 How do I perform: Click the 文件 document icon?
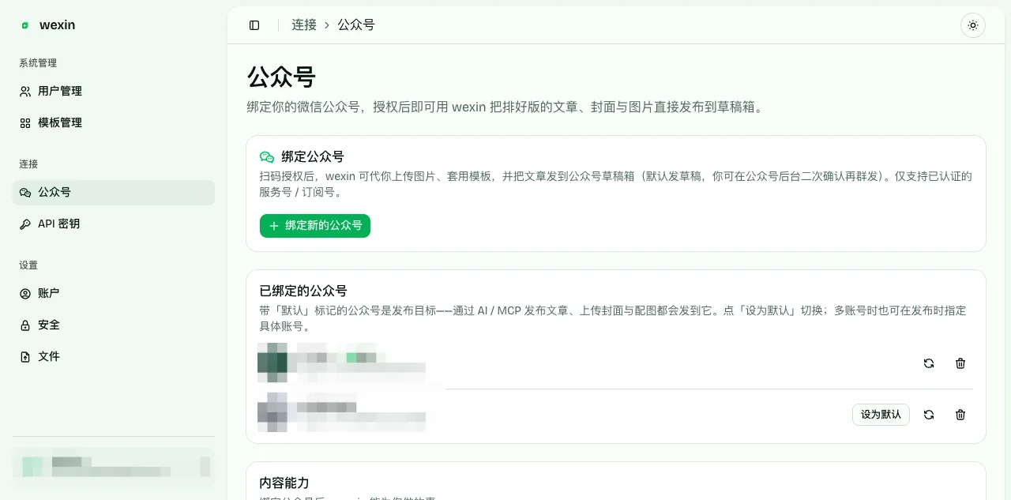point(25,356)
